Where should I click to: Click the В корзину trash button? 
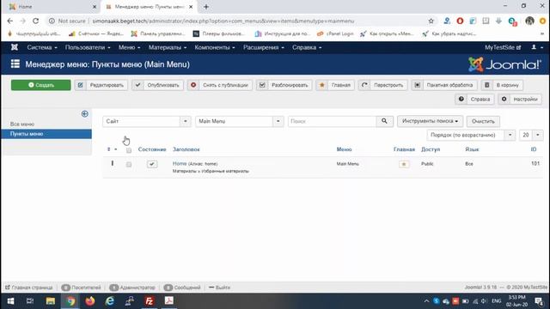(x=502, y=85)
